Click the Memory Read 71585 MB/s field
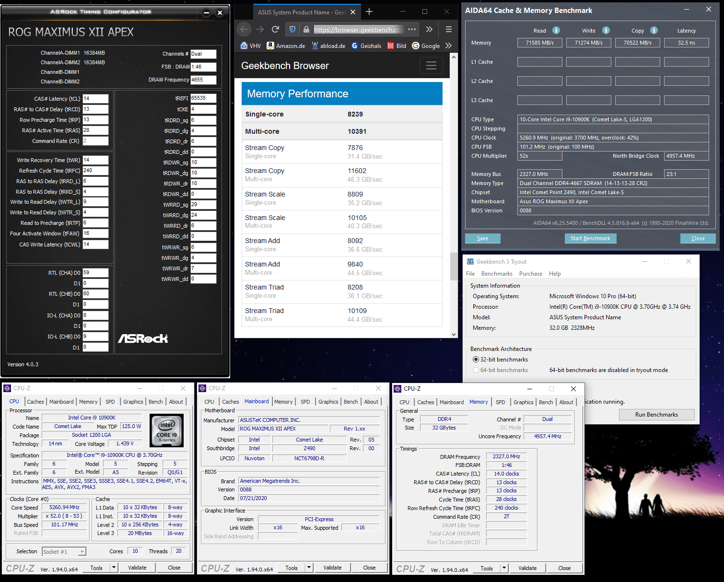 540,43
